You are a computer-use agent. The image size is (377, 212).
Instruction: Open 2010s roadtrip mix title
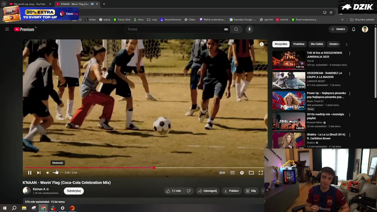pyautogui.click(x=325, y=116)
